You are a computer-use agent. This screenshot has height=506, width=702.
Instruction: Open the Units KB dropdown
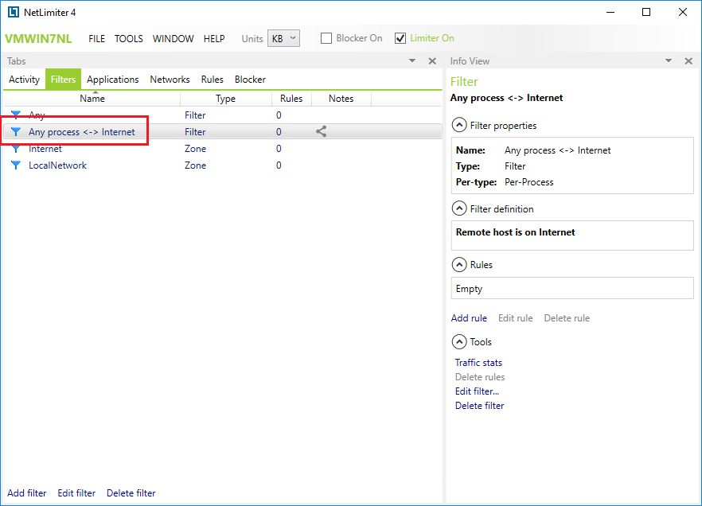point(283,38)
